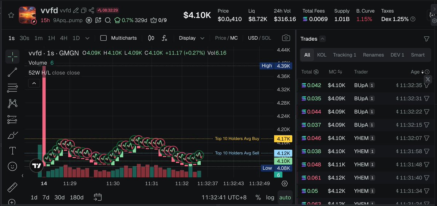Filter the trade at 11:32:35 by trader

pos(426,85)
